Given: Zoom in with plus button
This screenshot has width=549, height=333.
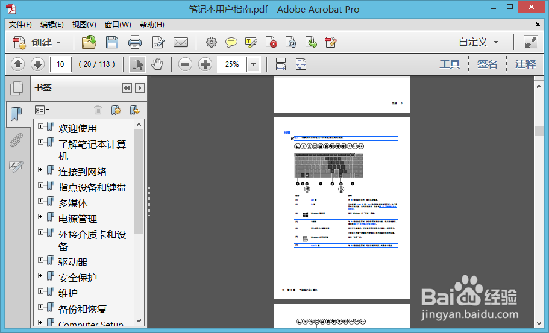Looking at the screenshot, I should [x=205, y=64].
